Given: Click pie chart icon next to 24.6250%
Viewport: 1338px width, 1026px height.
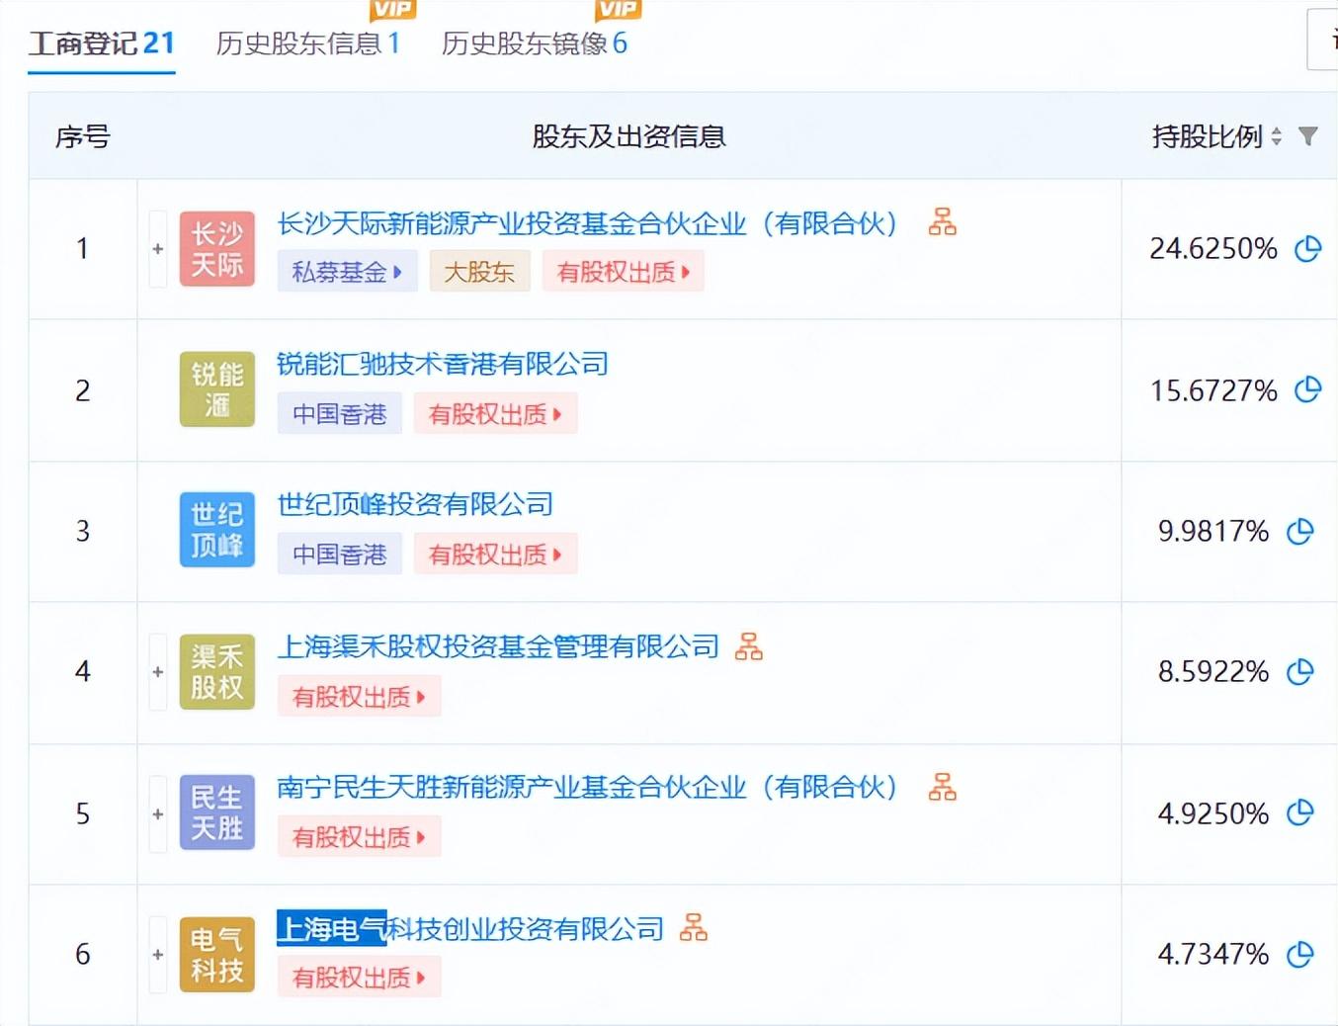Looking at the screenshot, I should (x=1308, y=248).
